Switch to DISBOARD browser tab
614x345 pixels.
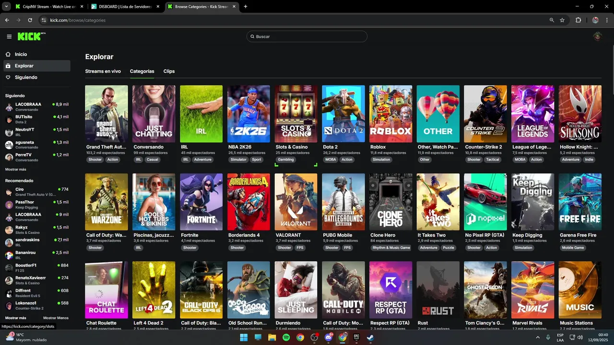coord(125,7)
